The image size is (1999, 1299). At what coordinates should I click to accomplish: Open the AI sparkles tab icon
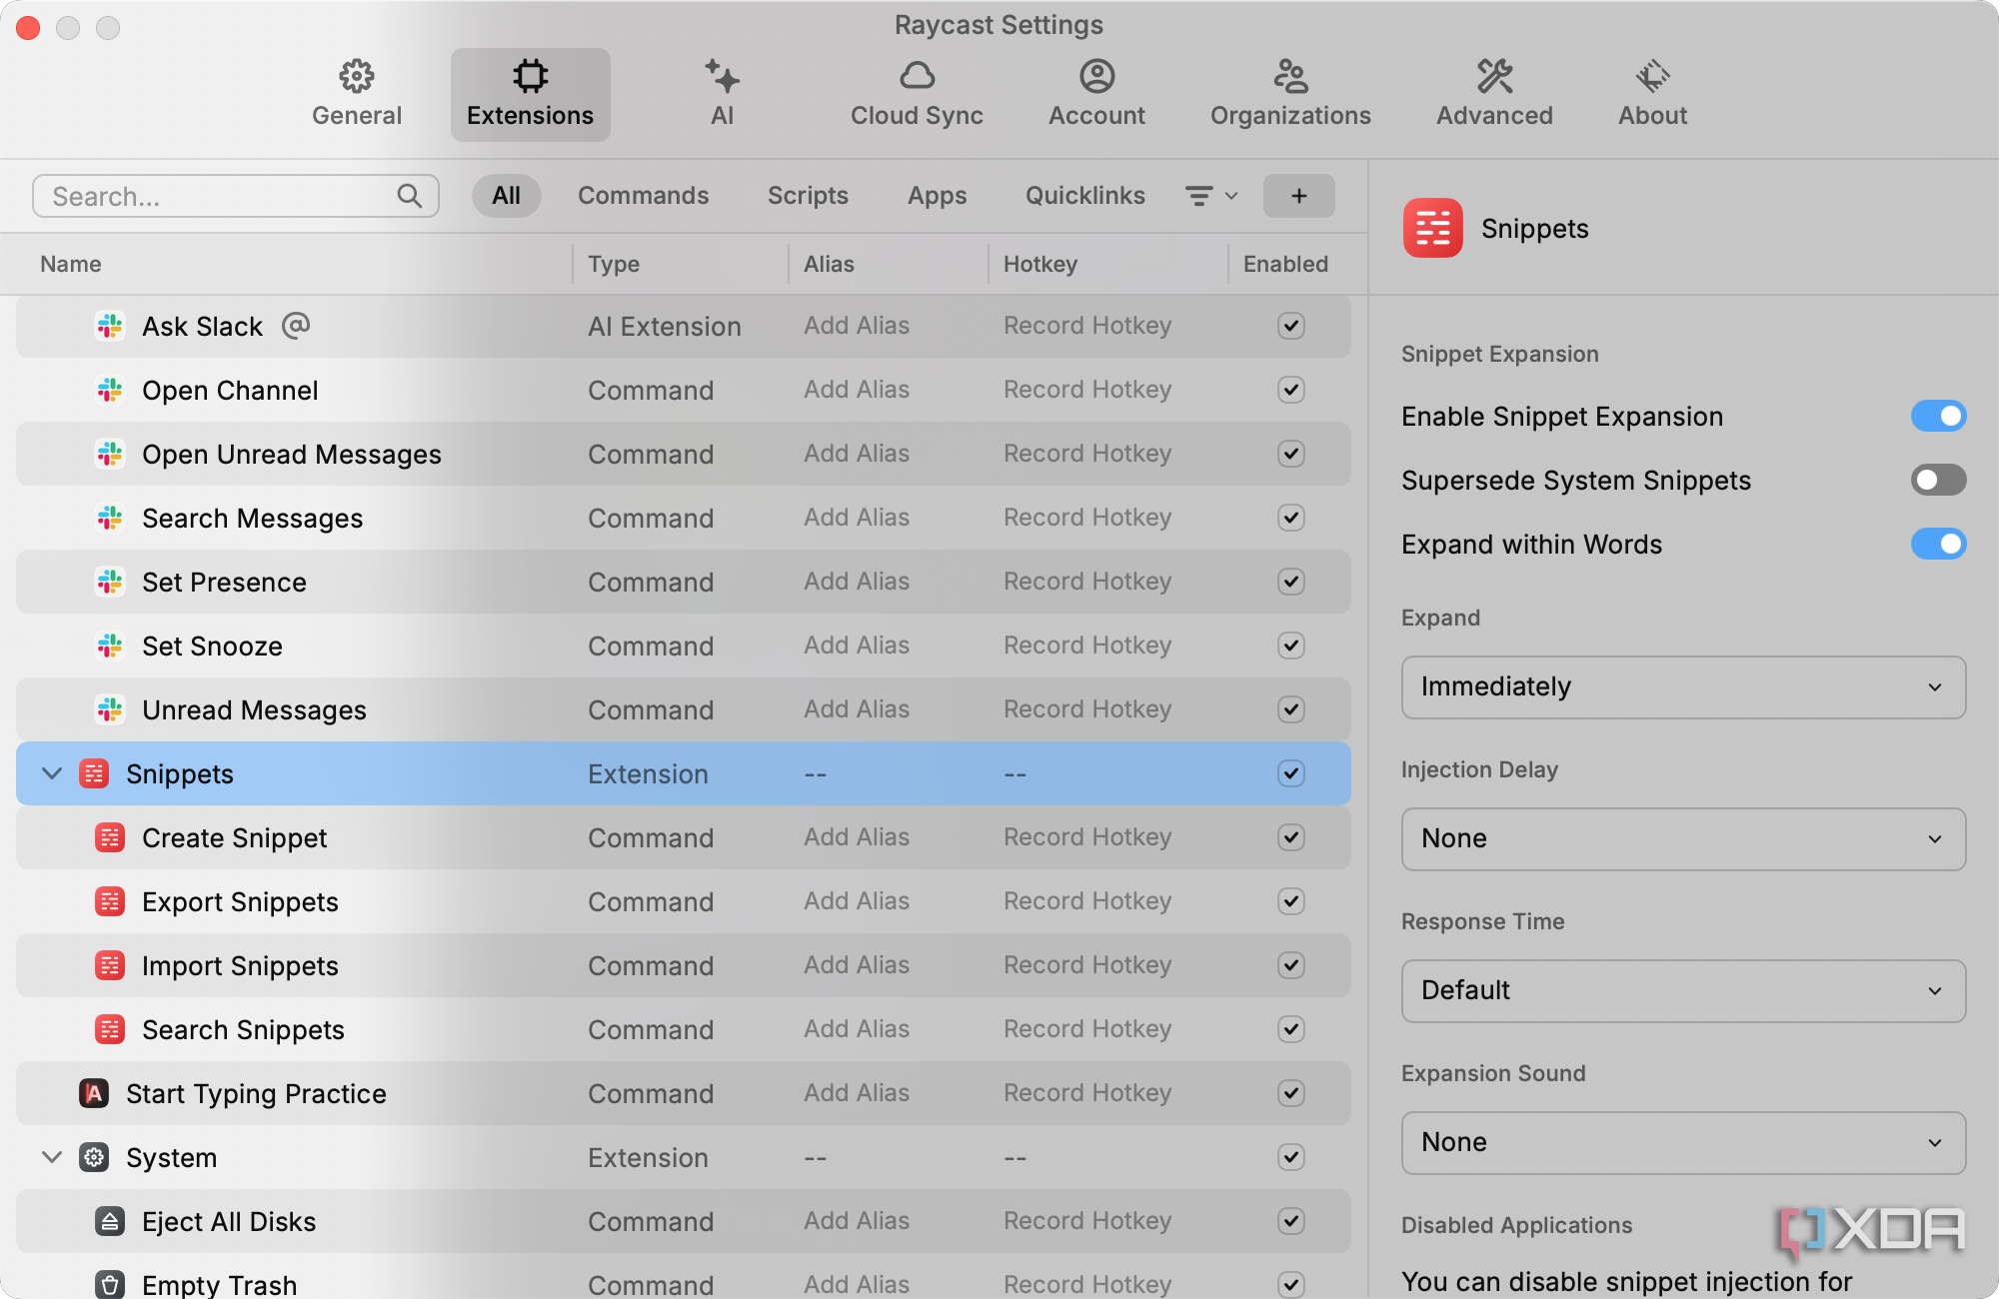click(722, 76)
